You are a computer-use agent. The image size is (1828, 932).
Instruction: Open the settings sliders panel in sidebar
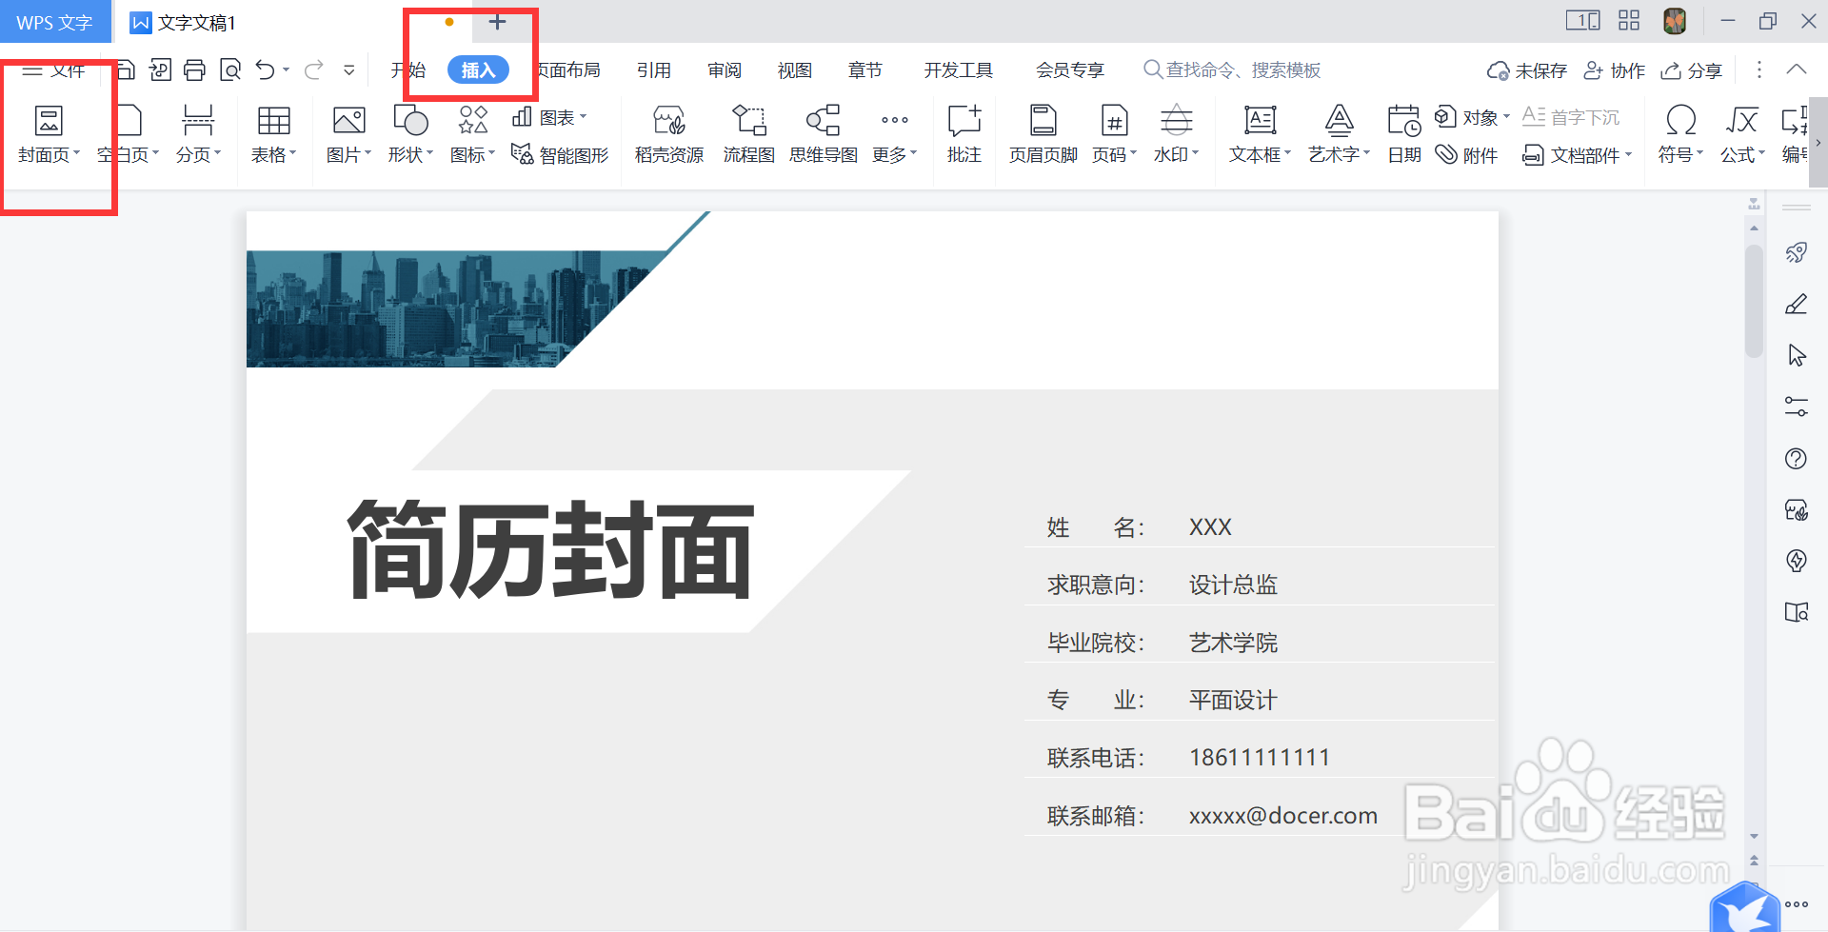[1797, 407]
